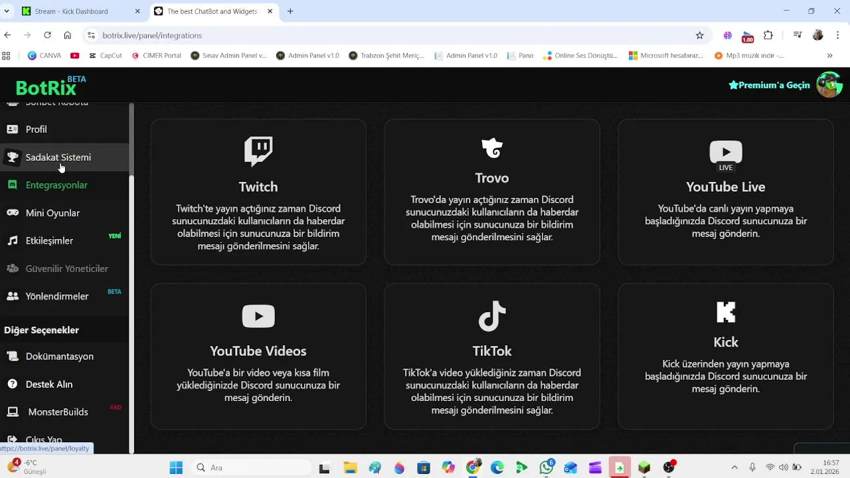
Task: Click the TikTok logo icon
Action: tap(492, 316)
